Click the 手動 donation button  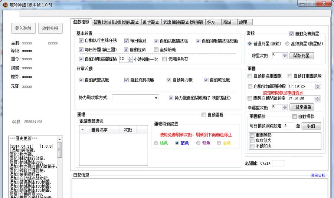click(311, 126)
